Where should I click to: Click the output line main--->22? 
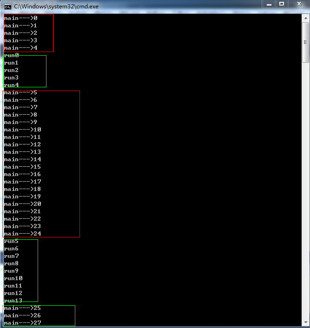coord(22,219)
